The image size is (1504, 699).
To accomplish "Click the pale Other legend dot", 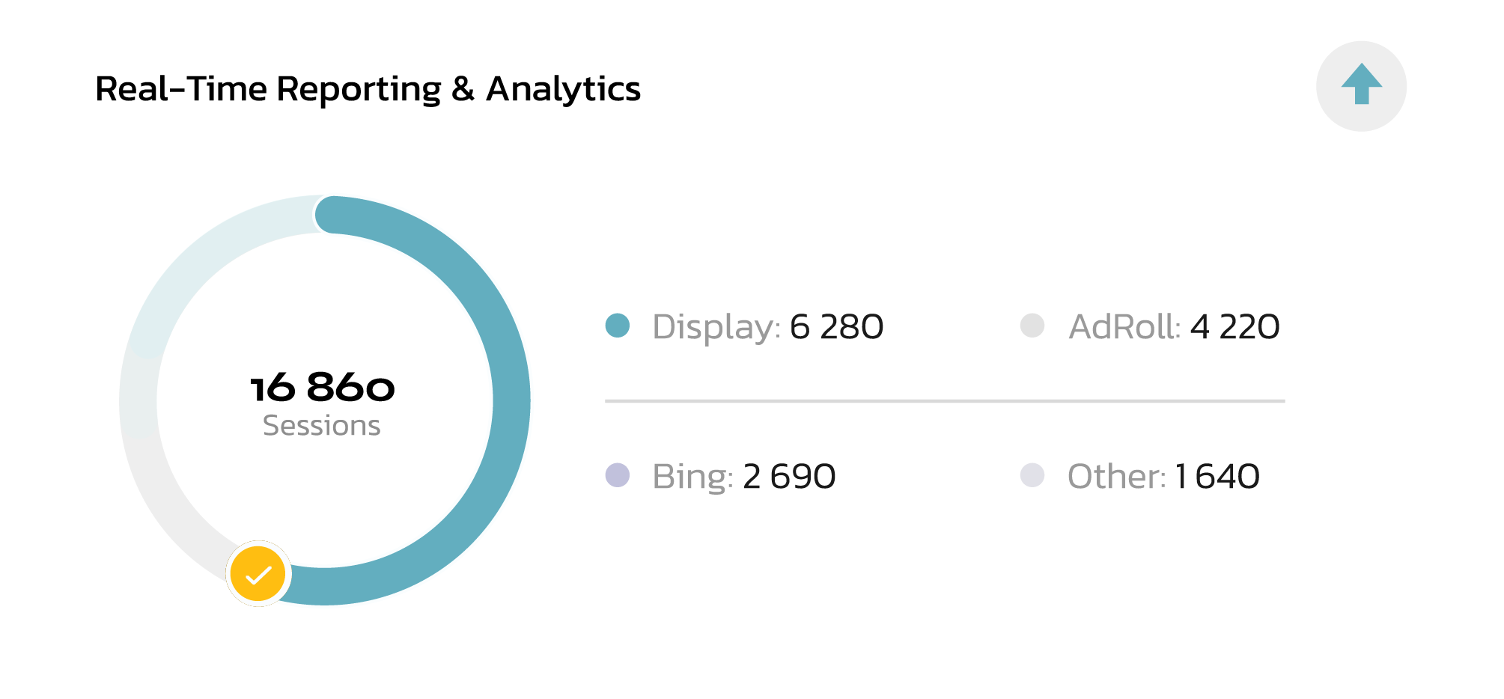I will point(1032,475).
